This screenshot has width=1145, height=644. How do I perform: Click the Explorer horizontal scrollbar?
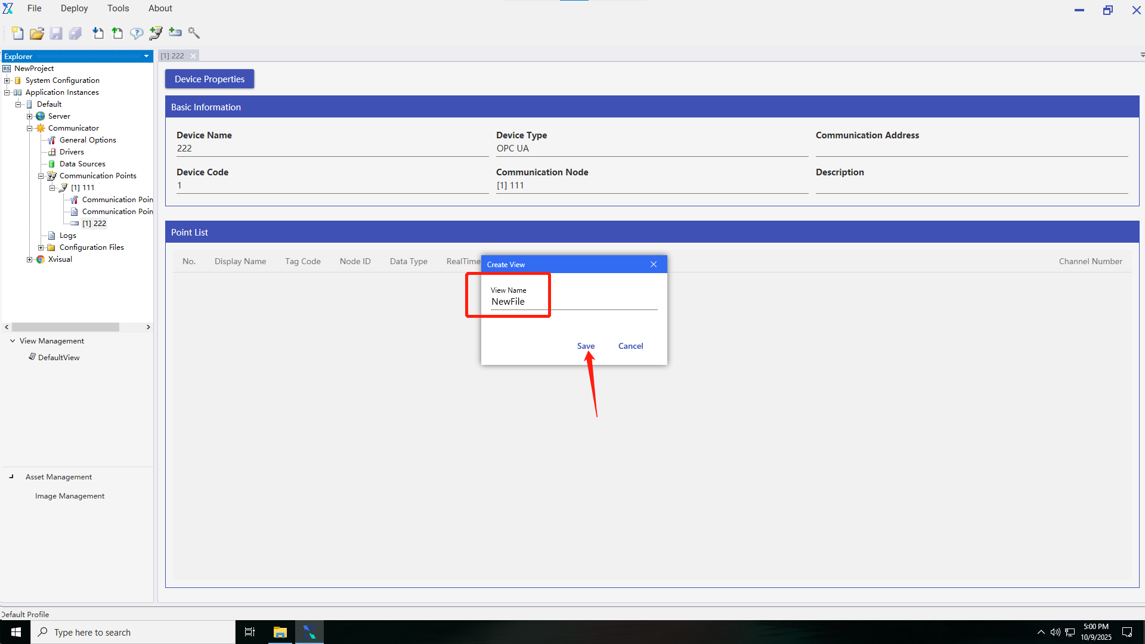(x=66, y=327)
